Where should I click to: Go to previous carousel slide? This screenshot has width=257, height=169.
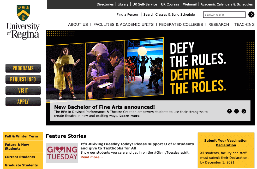[229, 111]
